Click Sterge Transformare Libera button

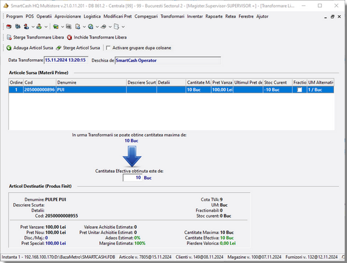point(36,37)
